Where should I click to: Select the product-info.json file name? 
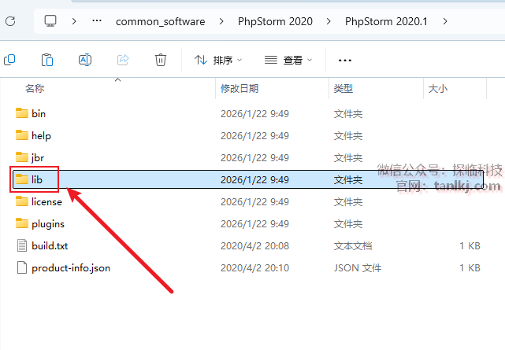(71, 268)
